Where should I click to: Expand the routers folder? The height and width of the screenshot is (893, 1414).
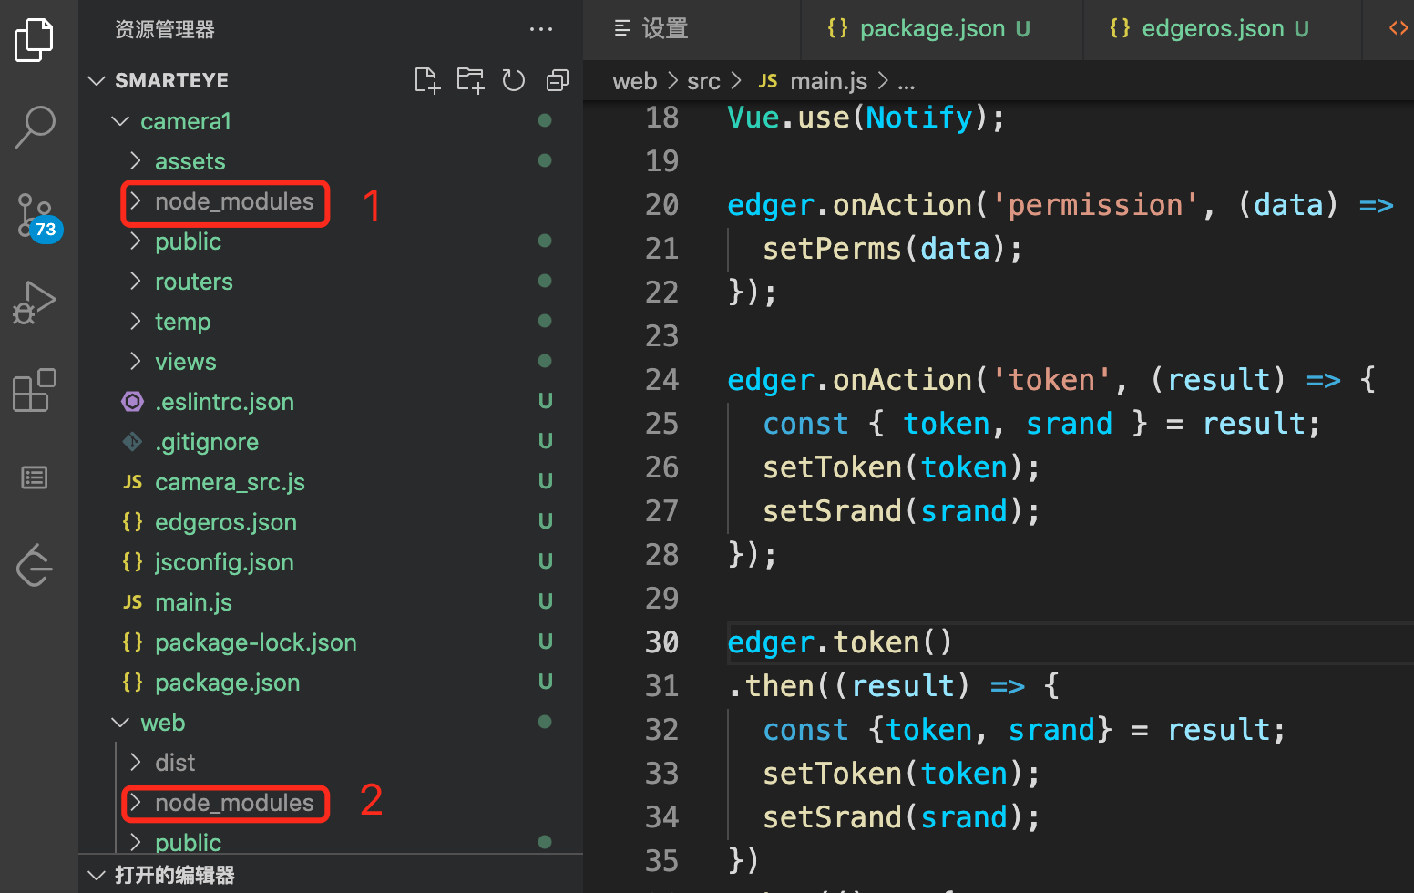click(136, 281)
